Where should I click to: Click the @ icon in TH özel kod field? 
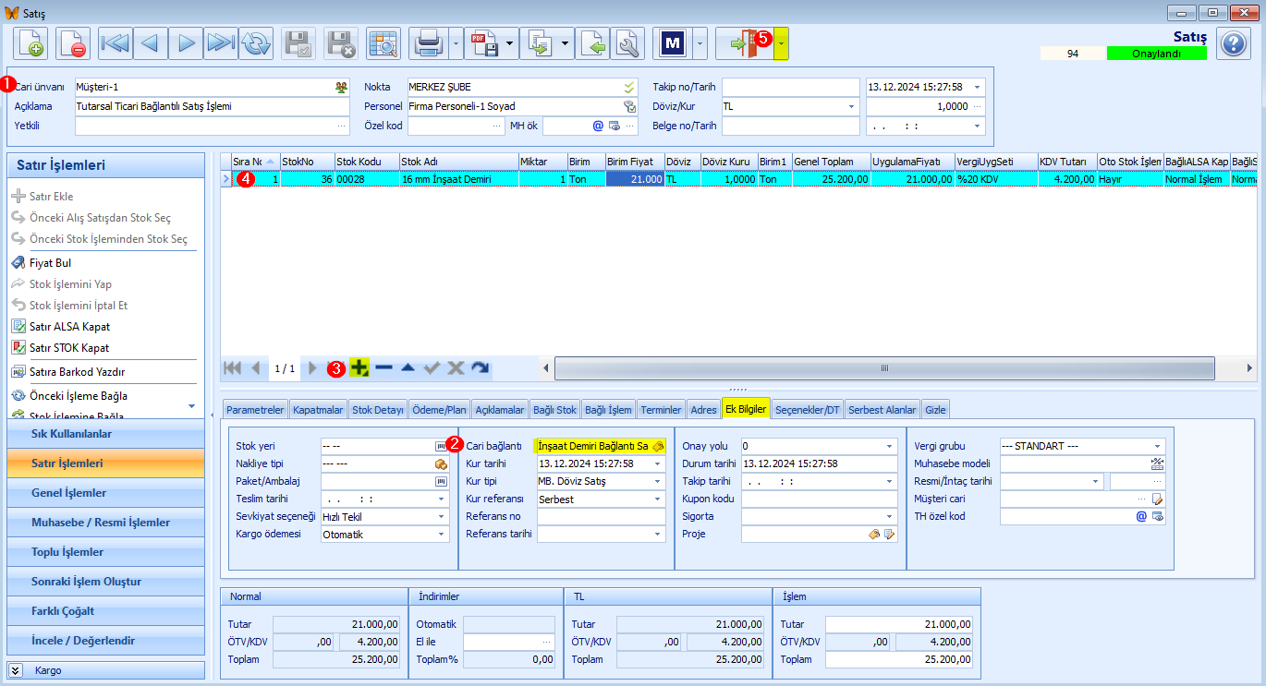pos(1141,516)
